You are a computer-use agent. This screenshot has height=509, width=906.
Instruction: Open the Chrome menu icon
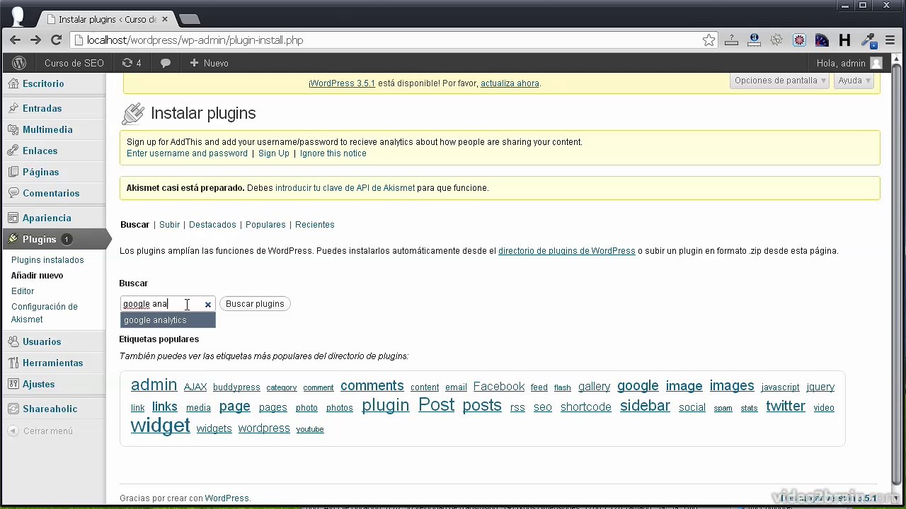(x=891, y=40)
